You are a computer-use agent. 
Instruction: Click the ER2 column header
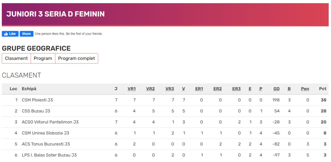(217, 89)
